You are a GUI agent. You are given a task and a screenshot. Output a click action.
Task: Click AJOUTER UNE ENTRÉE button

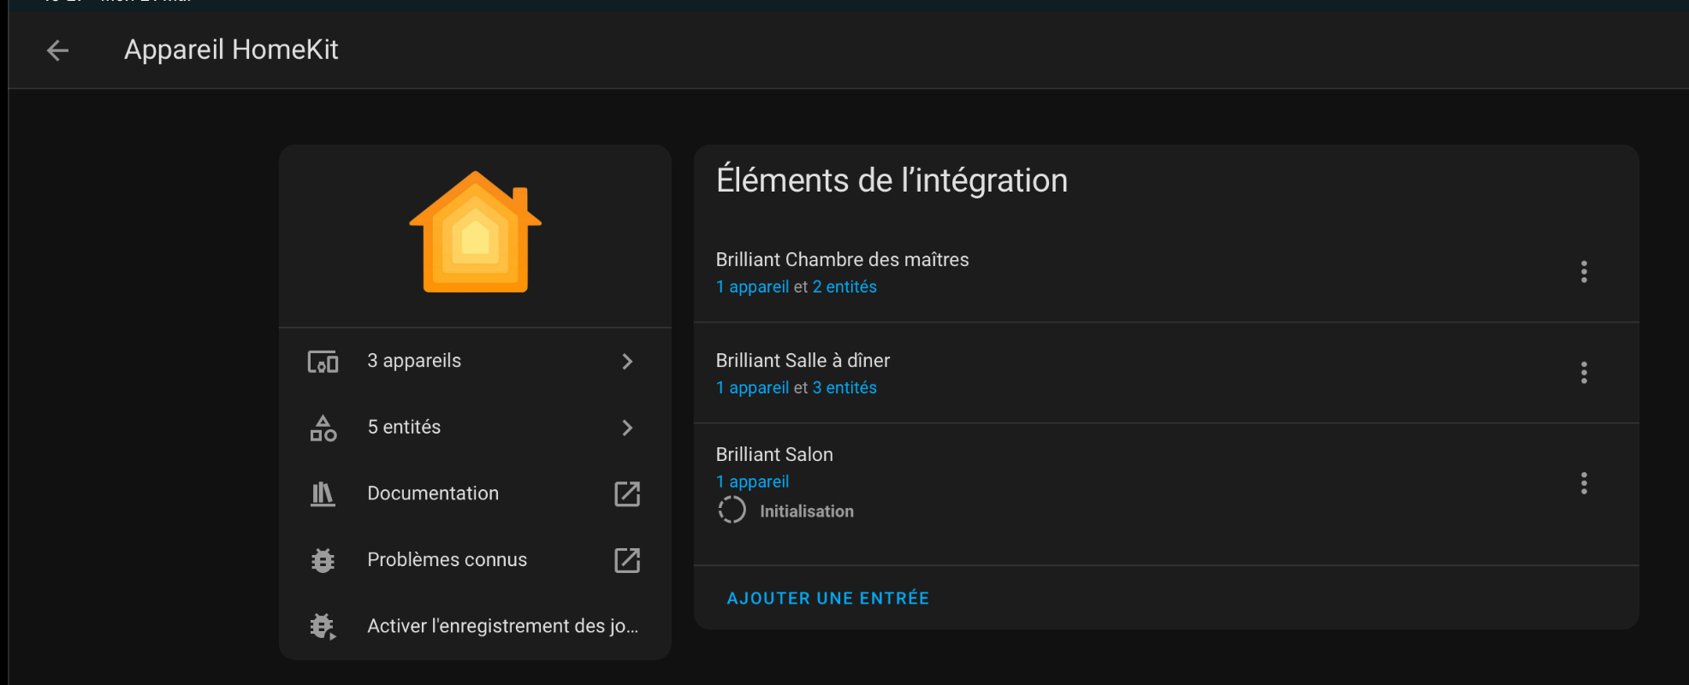827,599
